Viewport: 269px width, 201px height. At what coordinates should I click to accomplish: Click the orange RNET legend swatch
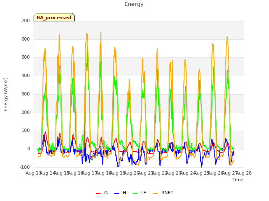click(155, 193)
